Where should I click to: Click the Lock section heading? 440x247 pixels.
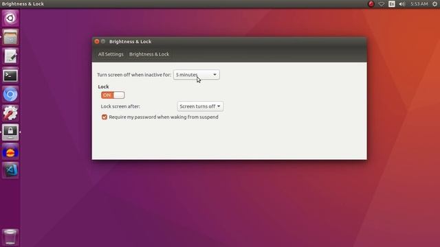click(103, 87)
